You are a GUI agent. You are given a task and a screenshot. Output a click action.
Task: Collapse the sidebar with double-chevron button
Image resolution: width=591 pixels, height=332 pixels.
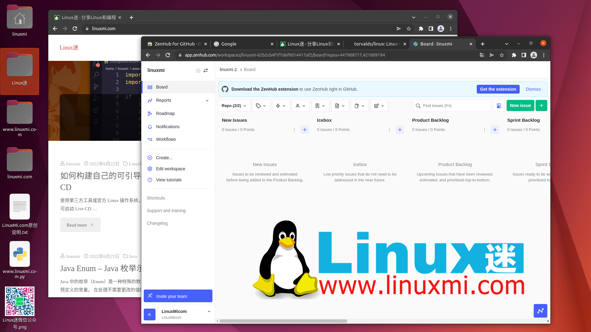150,314
